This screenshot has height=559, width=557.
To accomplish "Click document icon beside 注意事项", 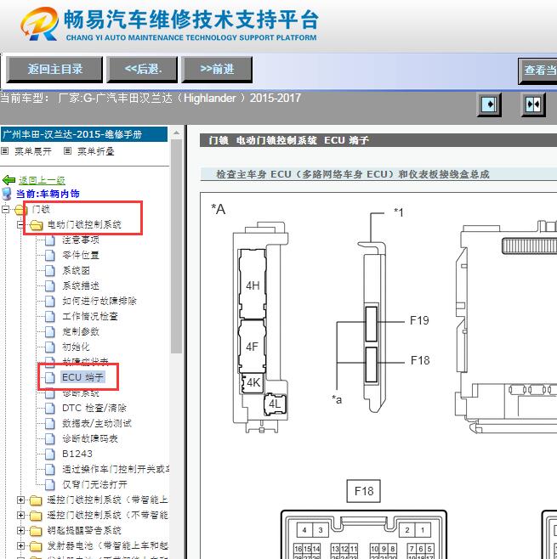I will (50, 240).
